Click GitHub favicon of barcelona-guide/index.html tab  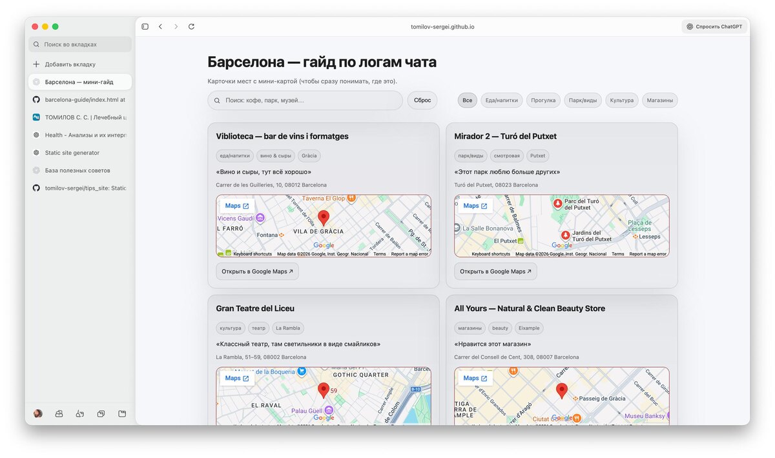click(36, 99)
